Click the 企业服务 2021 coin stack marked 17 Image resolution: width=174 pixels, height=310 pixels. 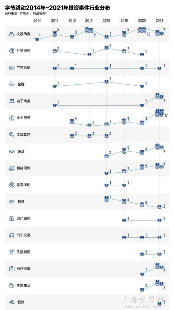(159, 113)
